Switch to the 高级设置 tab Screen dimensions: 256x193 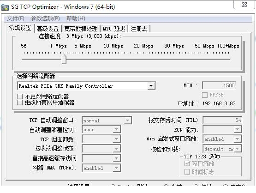pyautogui.click(x=48, y=29)
